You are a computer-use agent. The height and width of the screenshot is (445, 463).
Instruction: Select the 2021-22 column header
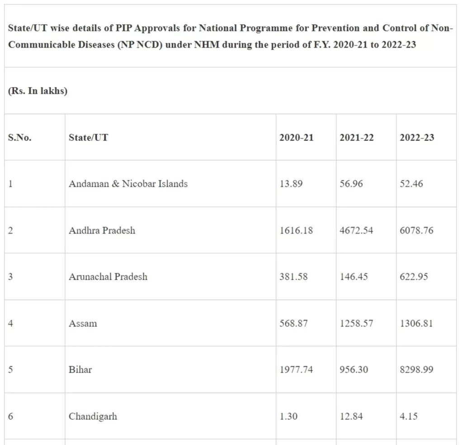pyautogui.click(x=357, y=138)
